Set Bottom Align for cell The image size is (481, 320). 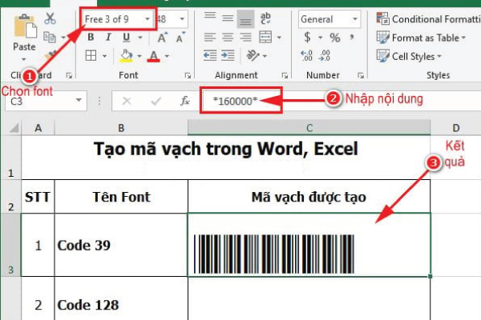(245, 19)
